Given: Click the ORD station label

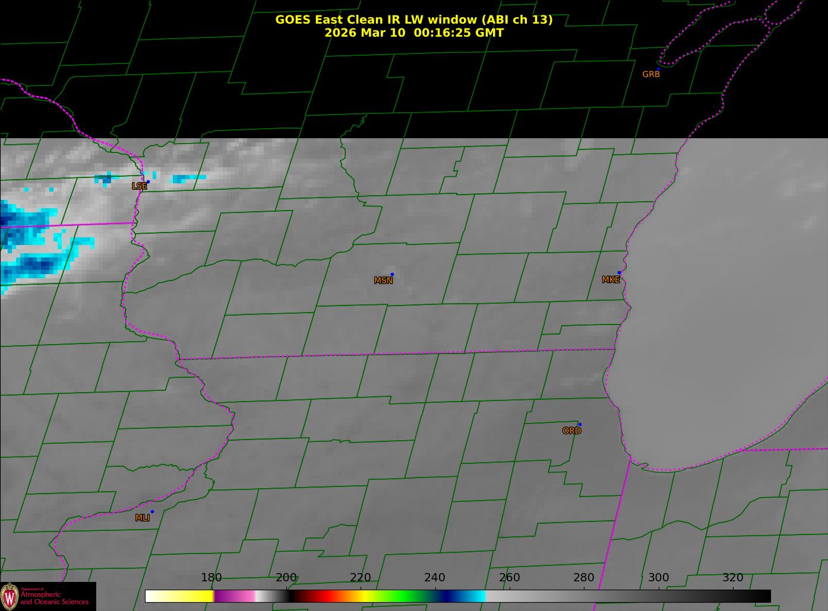Looking at the screenshot, I should [571, 431].
